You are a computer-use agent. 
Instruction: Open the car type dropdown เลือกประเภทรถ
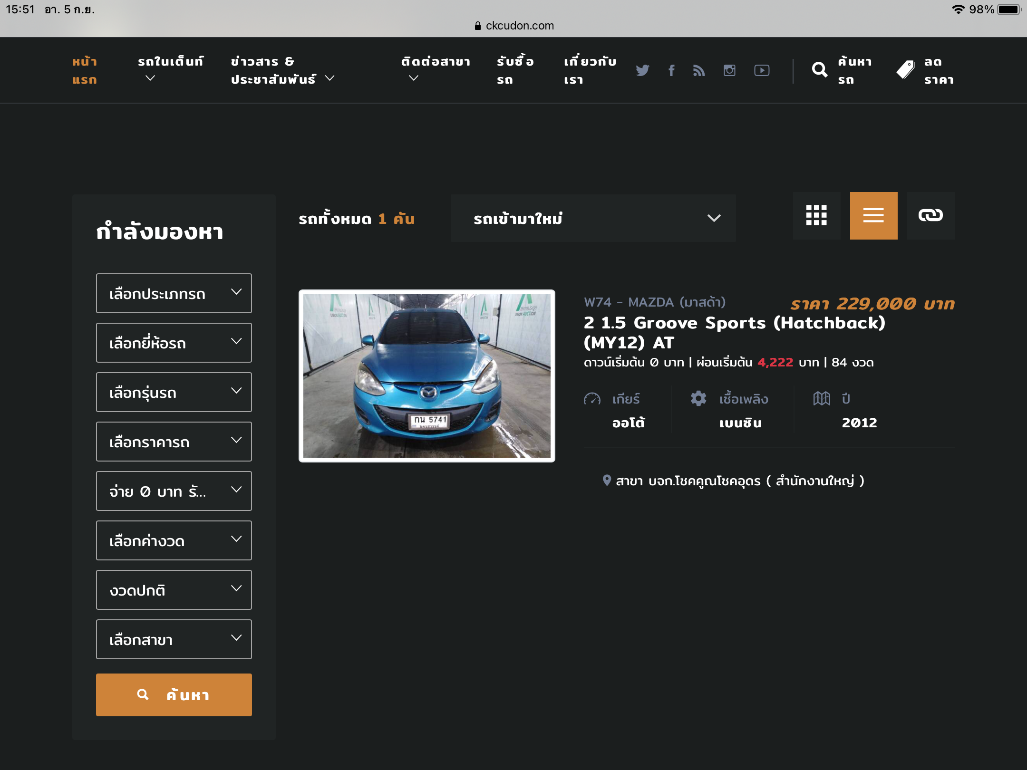pyautogui.click(x=174, y=293)
